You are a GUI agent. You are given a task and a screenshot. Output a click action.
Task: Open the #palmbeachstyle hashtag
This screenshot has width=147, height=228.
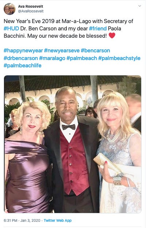coord(119,58)
